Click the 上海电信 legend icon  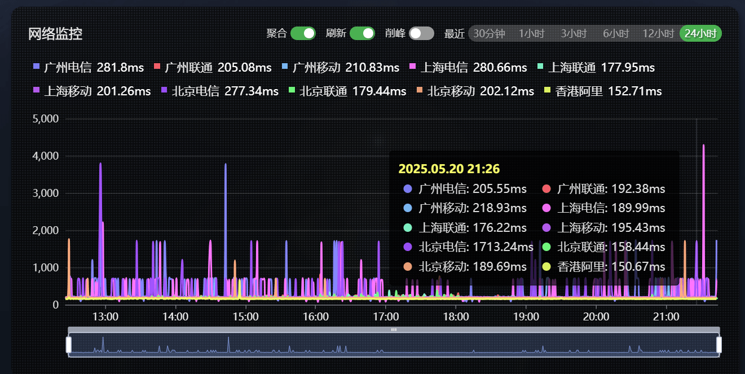[x=413, y=67]
